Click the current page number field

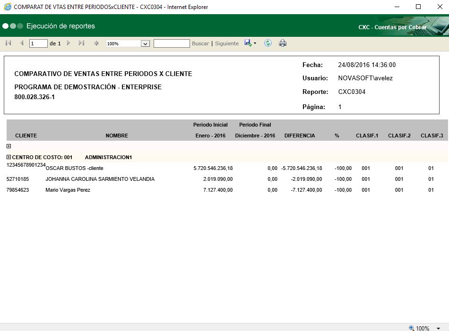coord(38,43)
